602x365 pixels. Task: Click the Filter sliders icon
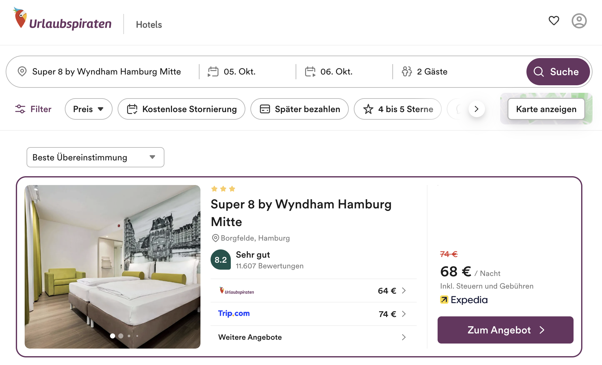[x=20, y=109]
